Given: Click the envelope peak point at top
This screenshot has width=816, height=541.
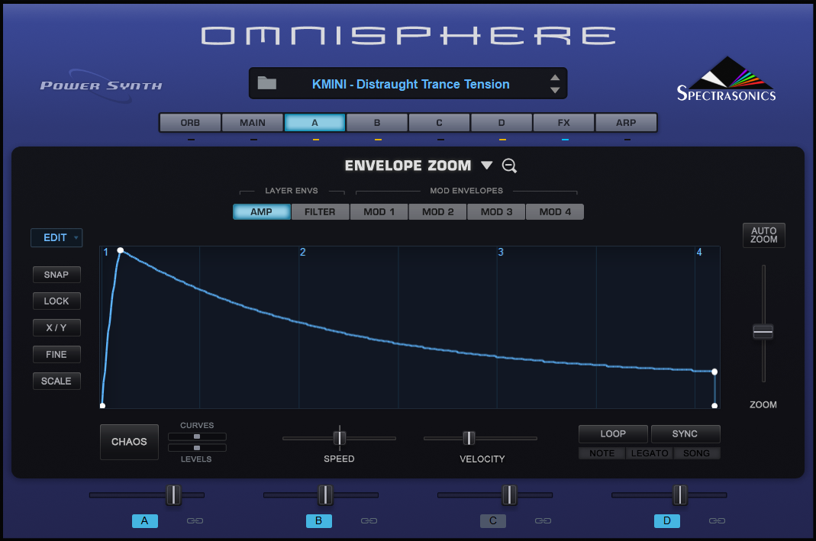Looking at the screenshot, I should (120, 251).
